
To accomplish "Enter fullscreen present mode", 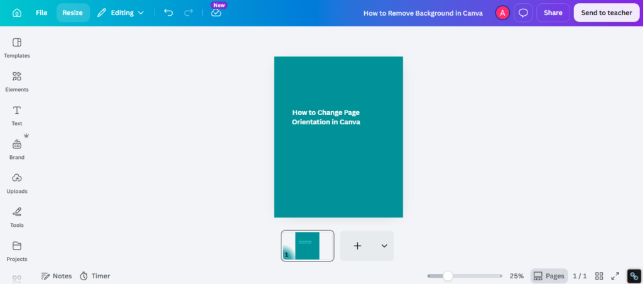I will pyautogui.click(x=615, y=276).
